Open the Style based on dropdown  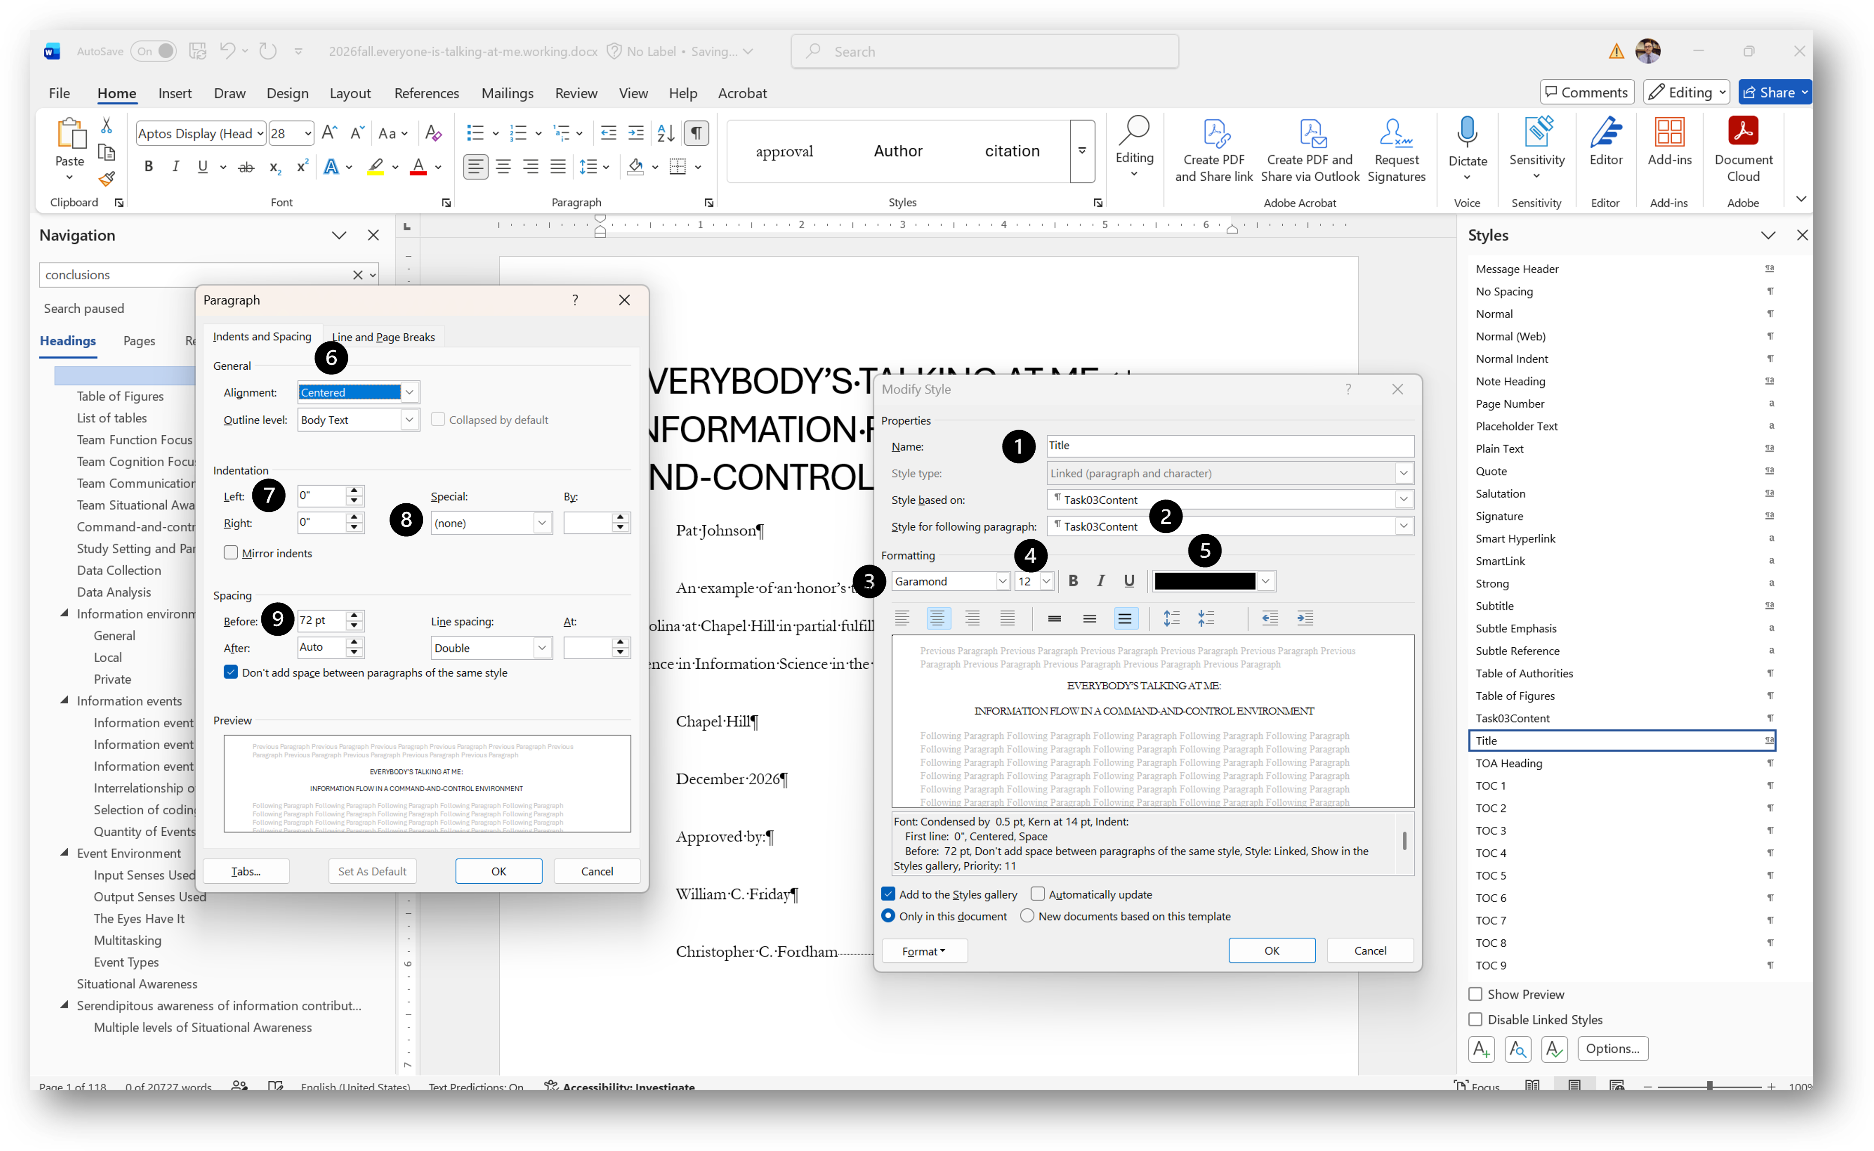(1404, 499)
